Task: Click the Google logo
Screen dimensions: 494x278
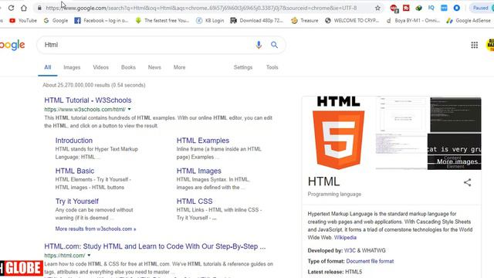Action: [x=12, y=45]
